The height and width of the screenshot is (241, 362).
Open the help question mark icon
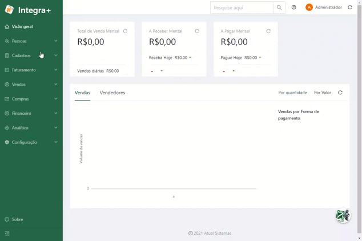(x=293, y=7)
